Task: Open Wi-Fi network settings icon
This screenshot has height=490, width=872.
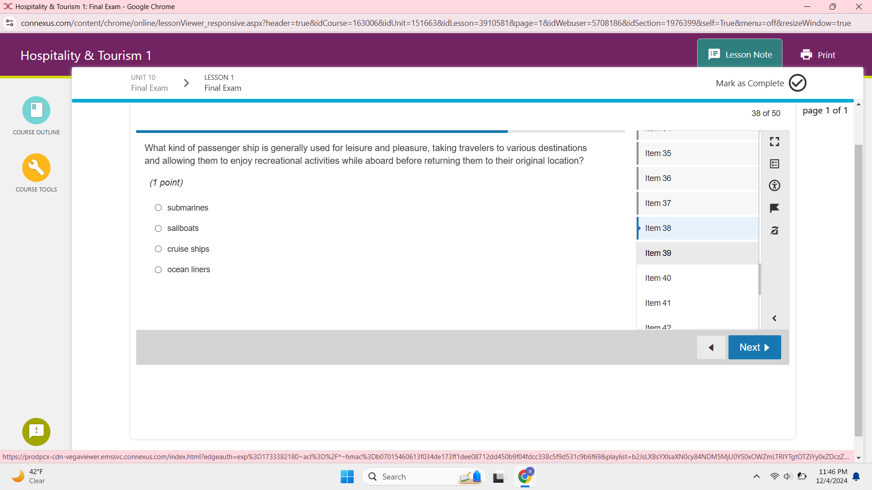Action: pyautogui.click(x=774, y=476)
